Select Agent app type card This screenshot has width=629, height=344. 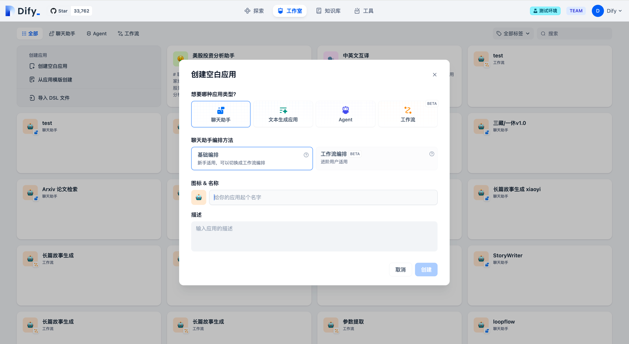[345, 114]
